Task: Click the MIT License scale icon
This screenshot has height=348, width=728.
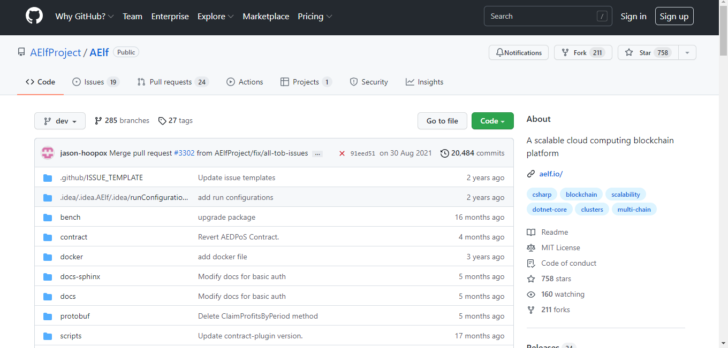Action: click(531, 248)
